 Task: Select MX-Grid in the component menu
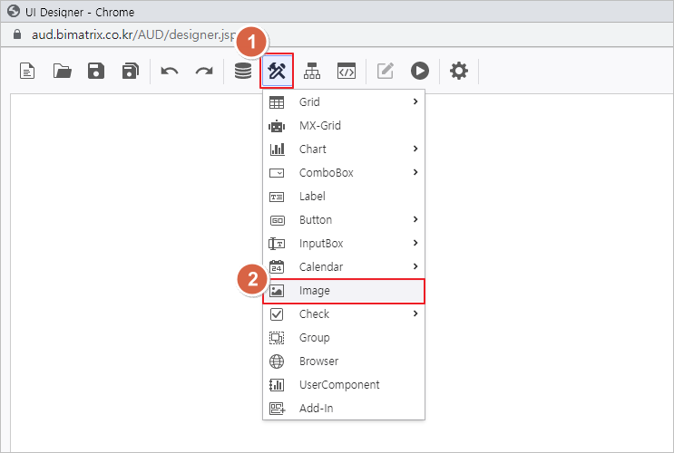(x=319, y=126)
